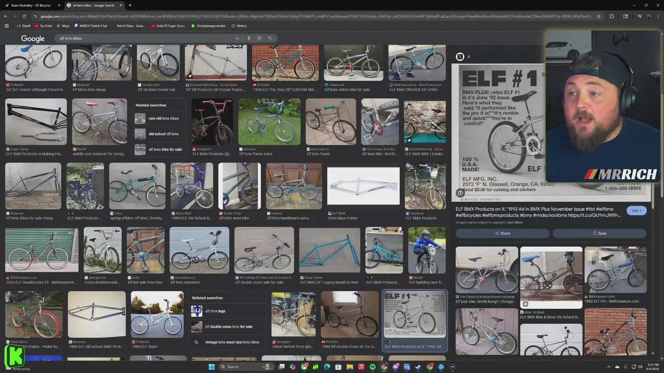Open the Enos Race Frame image result
This screenshot has height=373, width=664.
click(x=363, y=186)
